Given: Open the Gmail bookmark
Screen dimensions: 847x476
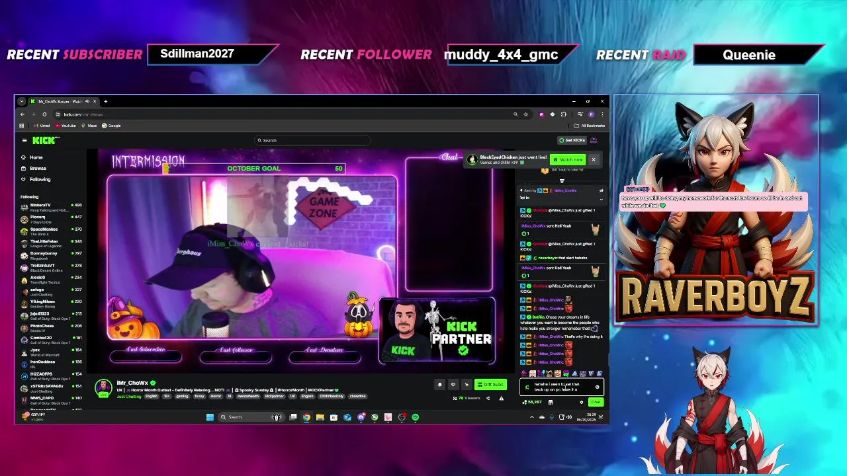Looking at the screenshot, I should coord(42,126).
